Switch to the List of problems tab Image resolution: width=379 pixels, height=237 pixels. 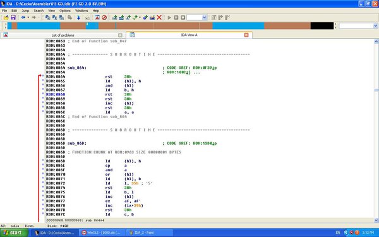(63, 35)
